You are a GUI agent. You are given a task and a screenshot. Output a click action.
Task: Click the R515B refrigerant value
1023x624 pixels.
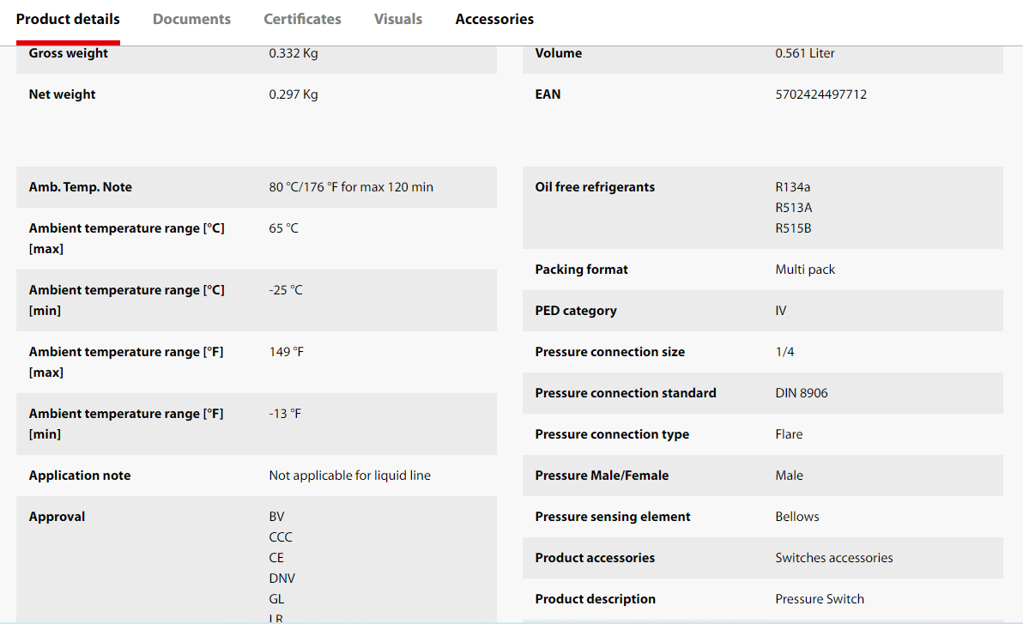coord(793,228)
